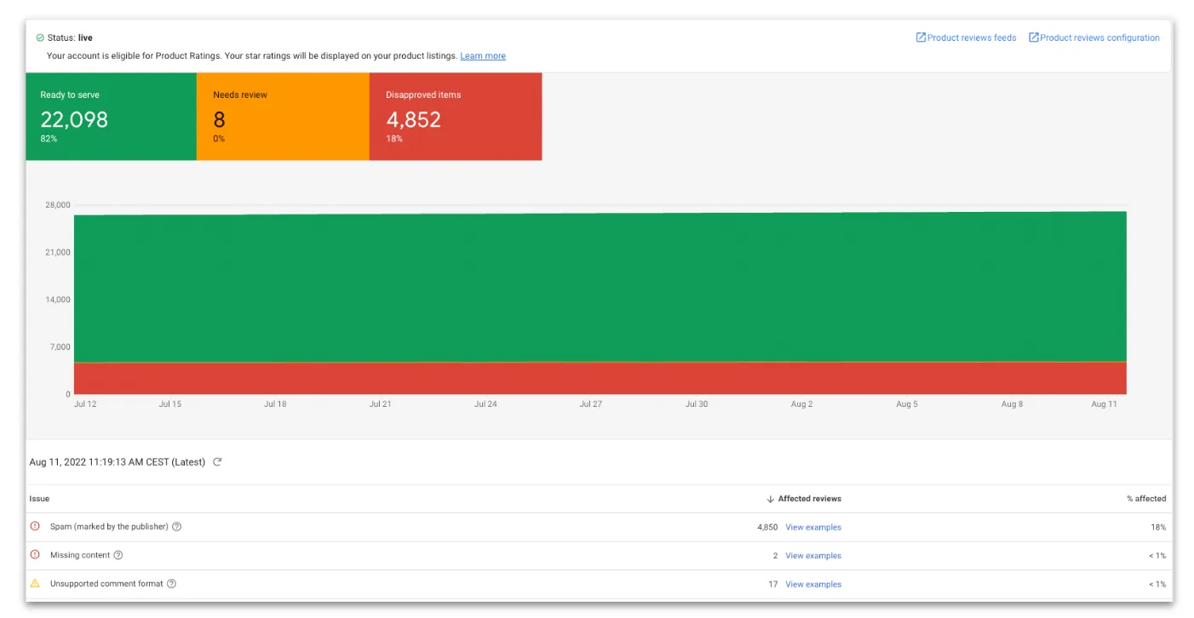Select the green Ready to serve tile
This screenshot has height=618, width=1194.
[x=111, y=117]
